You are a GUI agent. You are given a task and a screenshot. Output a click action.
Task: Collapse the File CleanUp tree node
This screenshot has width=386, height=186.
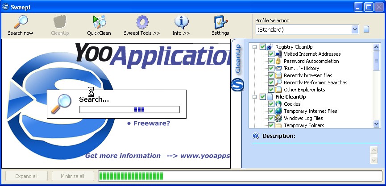[x=254, y=97]
